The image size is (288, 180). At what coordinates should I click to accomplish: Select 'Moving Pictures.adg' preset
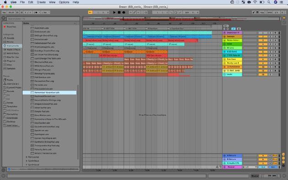pyautogui.click(x=45, y=74)
